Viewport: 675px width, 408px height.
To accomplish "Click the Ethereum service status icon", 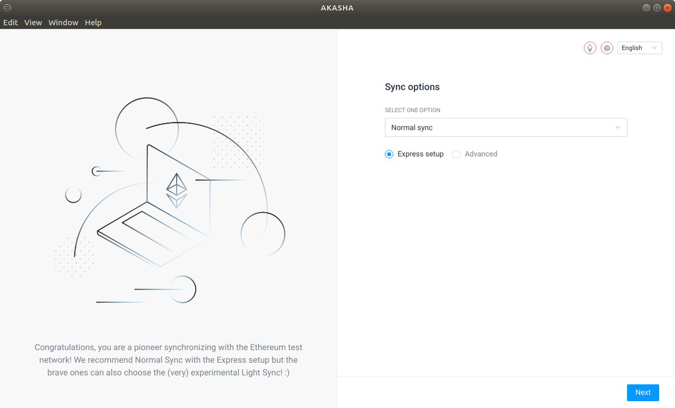I will coord(589,48).
